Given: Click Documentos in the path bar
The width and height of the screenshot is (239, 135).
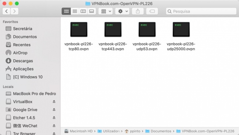Looking at the screenshot, I should click(x=161, y=131).
